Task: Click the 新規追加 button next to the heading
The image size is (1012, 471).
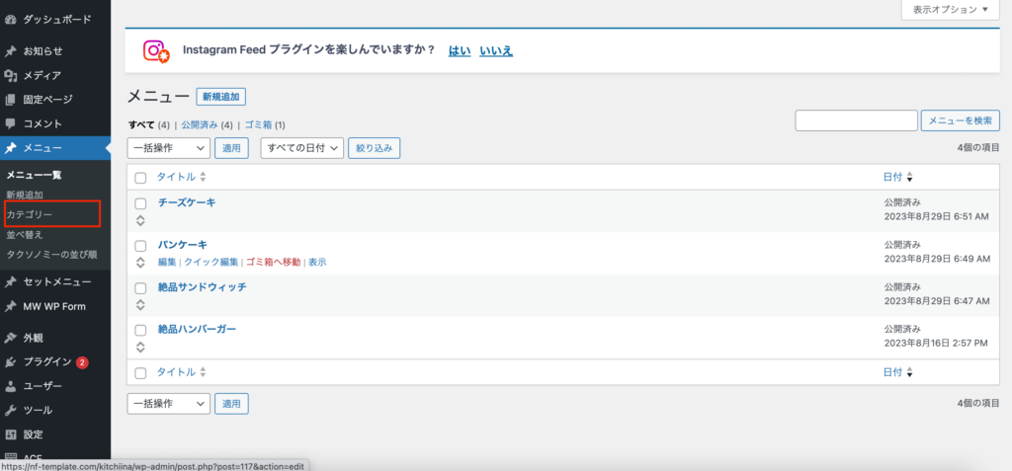Action: coord(220,97)
